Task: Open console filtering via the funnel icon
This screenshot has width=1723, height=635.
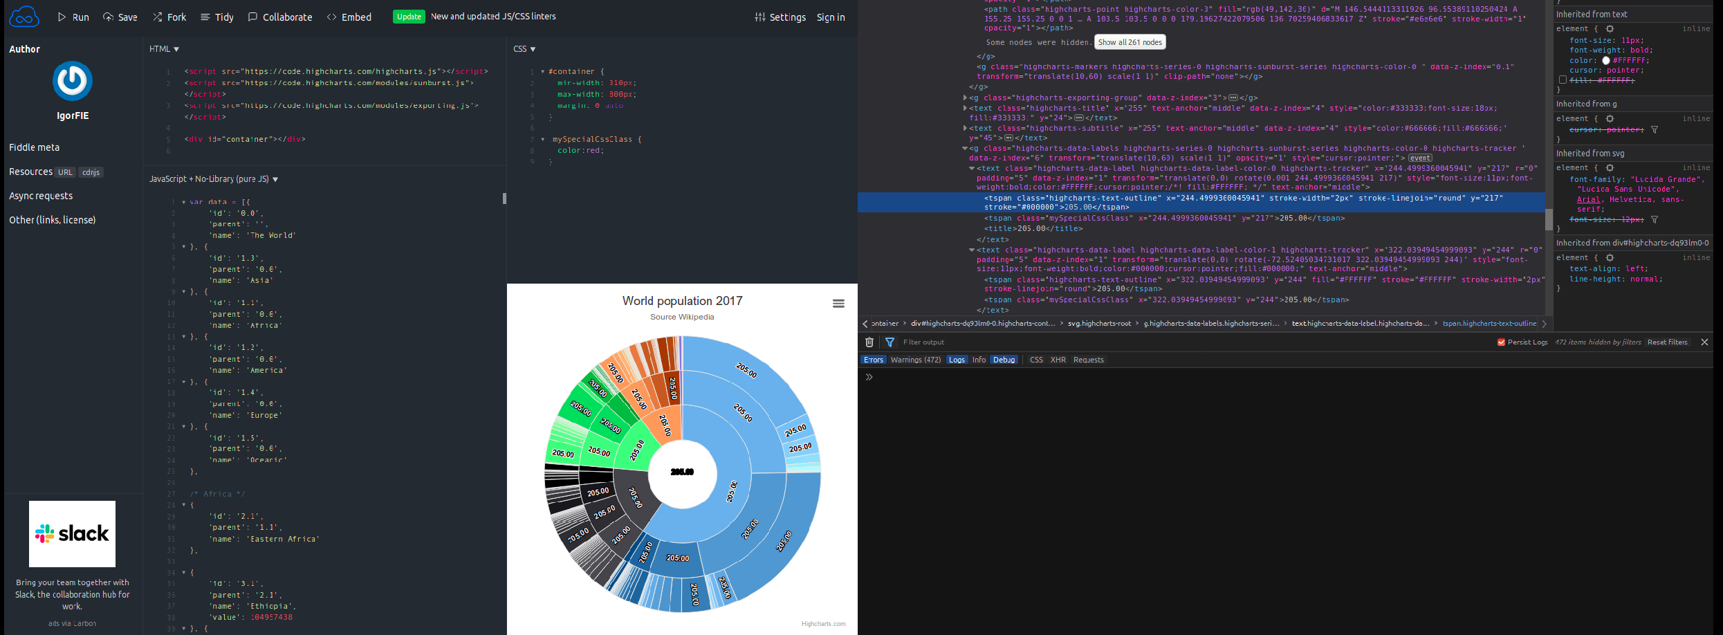Action: pos(890,342)
